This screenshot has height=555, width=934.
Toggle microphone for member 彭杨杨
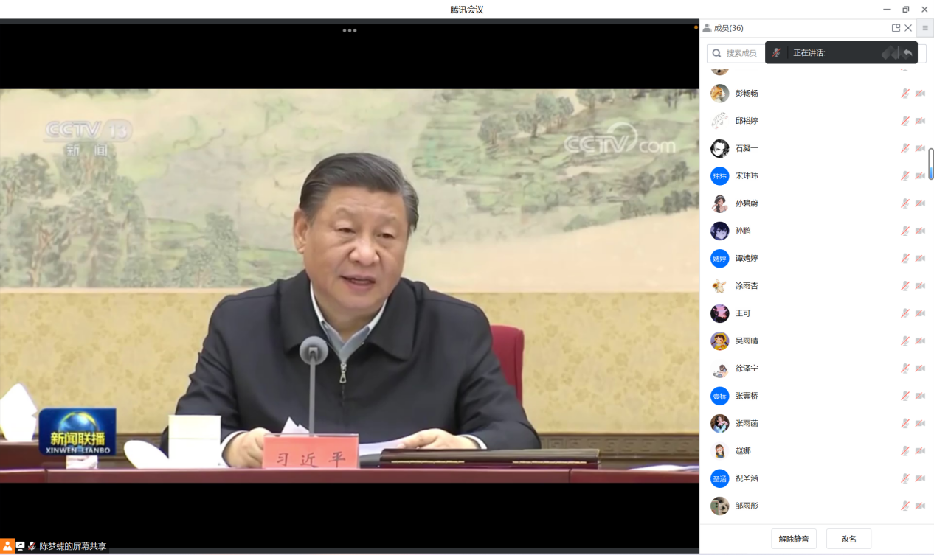[x=904, y=94]
